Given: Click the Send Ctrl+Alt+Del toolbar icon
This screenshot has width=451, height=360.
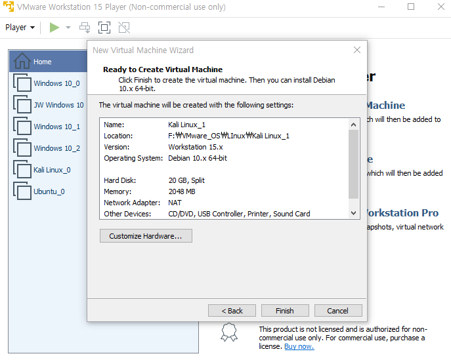Looking at the screenshot, I should pyautogui.click(x=85, y=28).
